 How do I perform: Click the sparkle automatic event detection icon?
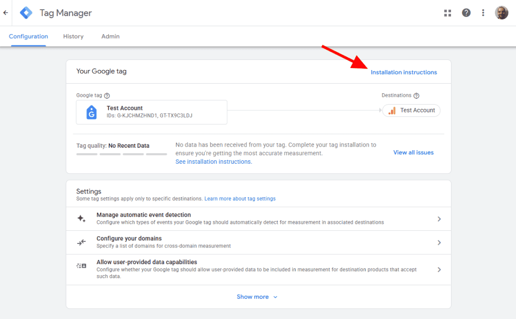click(x=81, y=219)
